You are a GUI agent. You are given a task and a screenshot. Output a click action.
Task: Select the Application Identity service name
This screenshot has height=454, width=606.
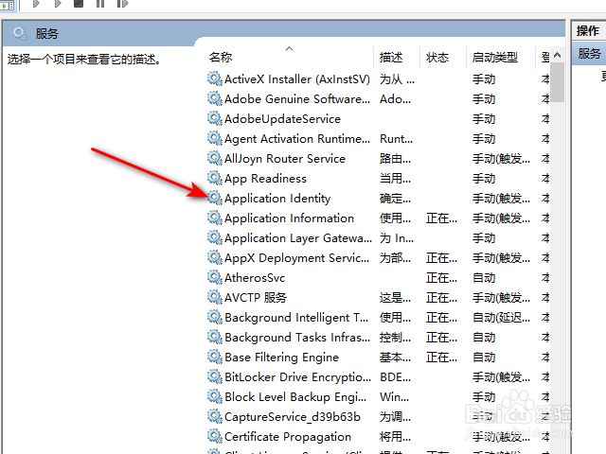277,199
